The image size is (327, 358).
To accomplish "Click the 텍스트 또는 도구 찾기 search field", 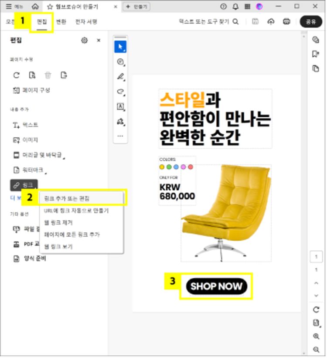I will tap(208, 21).
